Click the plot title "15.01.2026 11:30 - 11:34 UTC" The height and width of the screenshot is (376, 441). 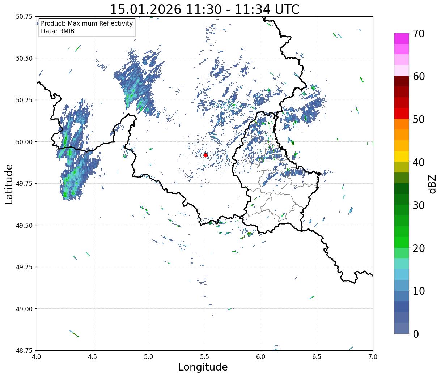click(x=204, y=9)
